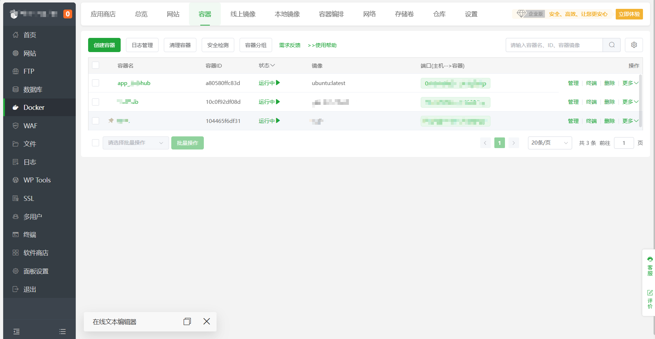
Task: Switch to the 本地镜像 tab
Action: [x=287, y=14]
